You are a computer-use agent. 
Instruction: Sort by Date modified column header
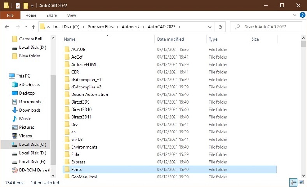point(170,39)
